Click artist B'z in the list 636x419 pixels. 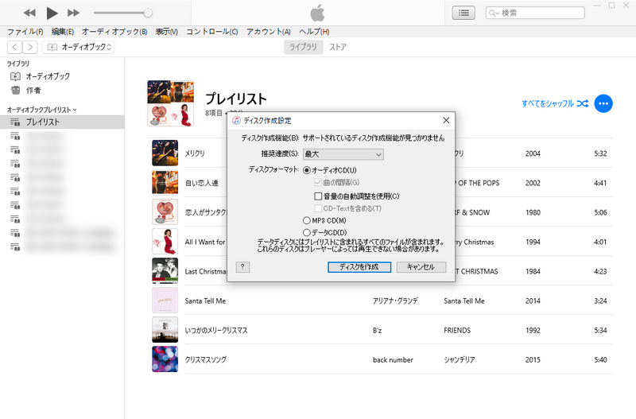[377, 331]
